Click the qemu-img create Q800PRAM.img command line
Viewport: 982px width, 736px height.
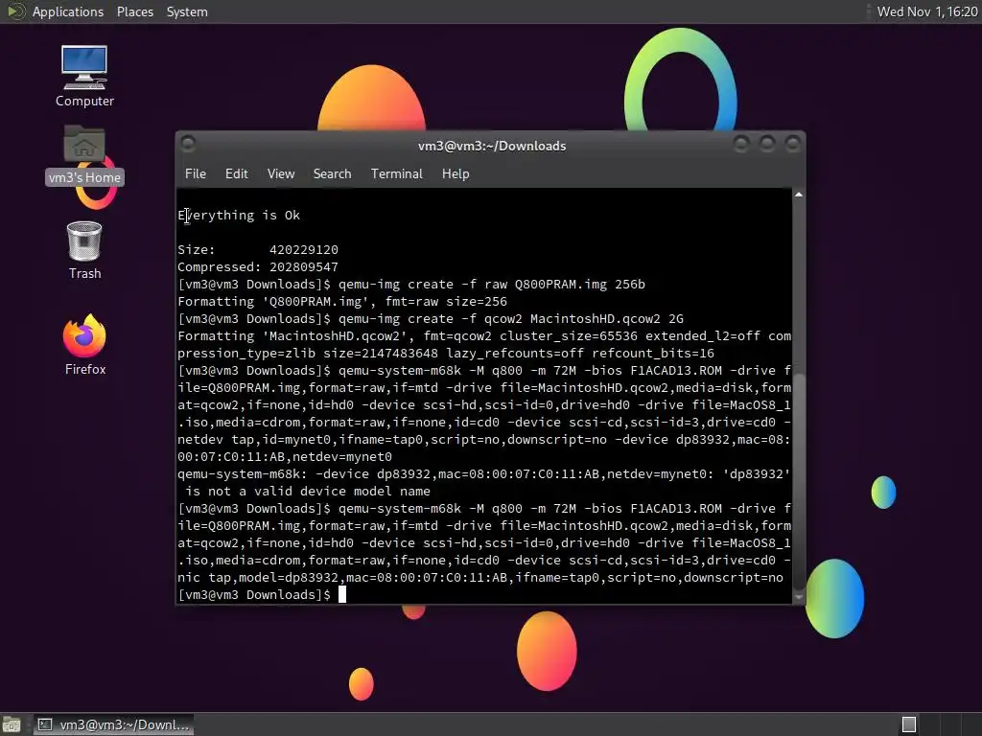pyautogui.click(x=411, y=284)
